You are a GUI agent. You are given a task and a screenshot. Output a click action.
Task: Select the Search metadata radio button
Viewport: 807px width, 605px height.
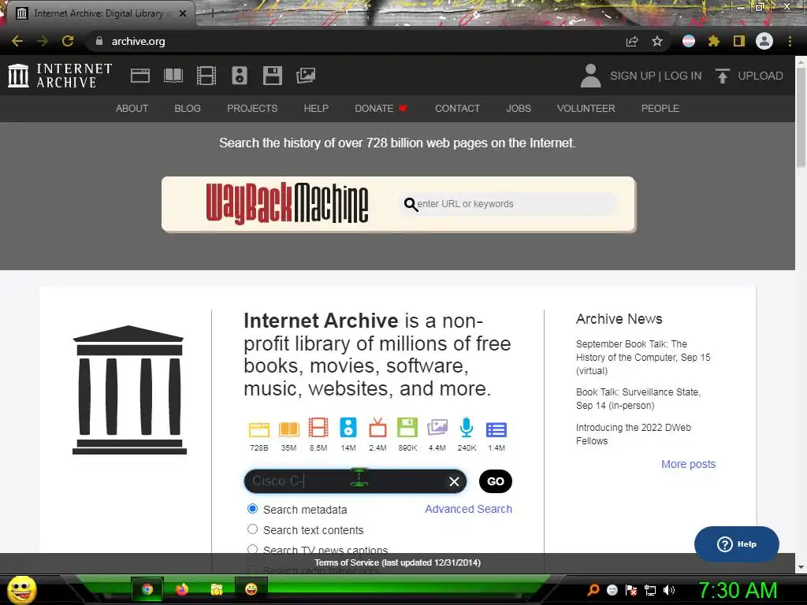tap(252, 509)
